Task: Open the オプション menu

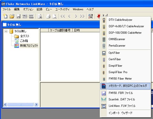Action: point(28,9)
